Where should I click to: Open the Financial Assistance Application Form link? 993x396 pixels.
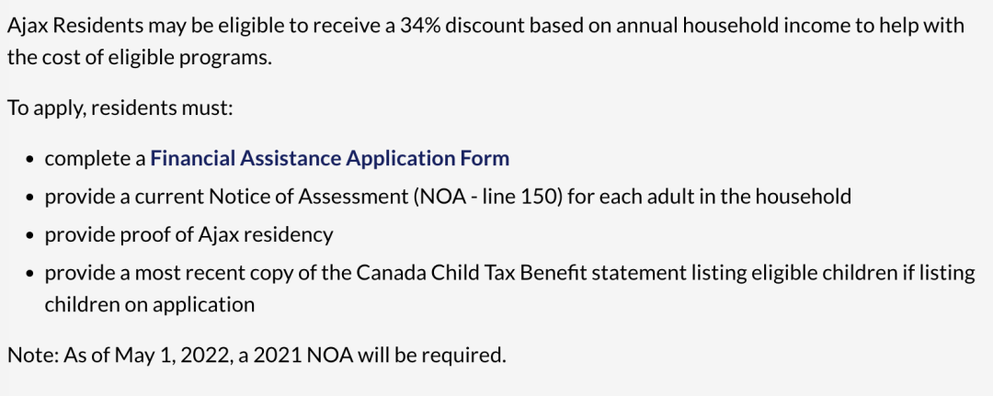pyautogui.click(x=329, y=158)
